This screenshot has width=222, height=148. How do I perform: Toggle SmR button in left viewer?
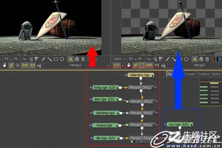pyautogui.click(x=25, y=65)
